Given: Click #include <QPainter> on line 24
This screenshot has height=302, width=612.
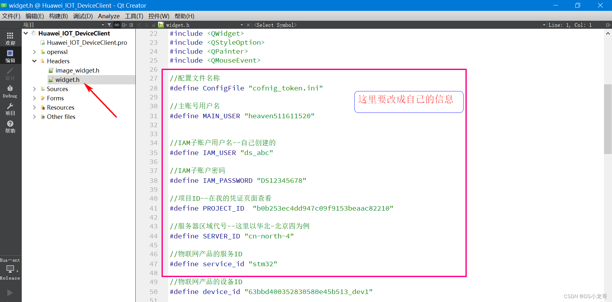Looking at the screenshot, I should coord(209,51).
